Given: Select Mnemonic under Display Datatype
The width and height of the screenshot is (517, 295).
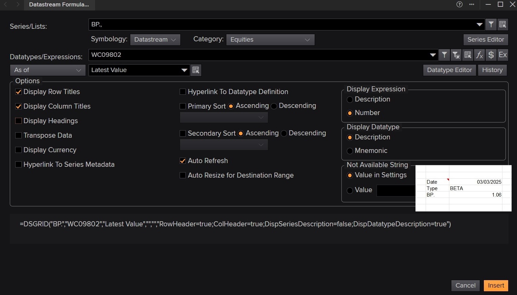Looking at the screenshot, I should (x=350, y=151).
